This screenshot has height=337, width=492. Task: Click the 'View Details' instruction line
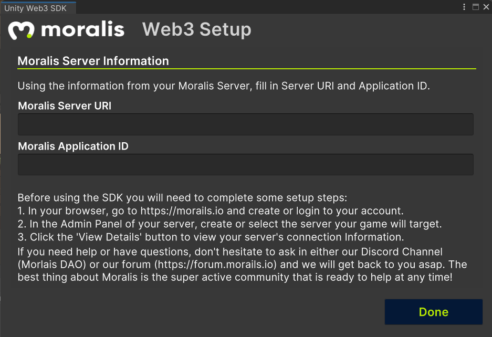(x=211, y=237)
